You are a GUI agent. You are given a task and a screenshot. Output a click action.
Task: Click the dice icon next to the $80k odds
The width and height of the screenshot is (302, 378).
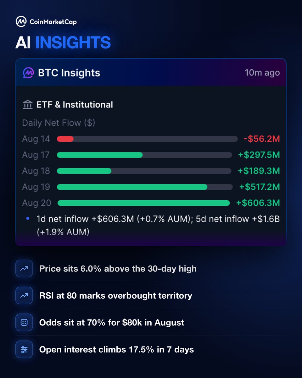tap(24, 322)
